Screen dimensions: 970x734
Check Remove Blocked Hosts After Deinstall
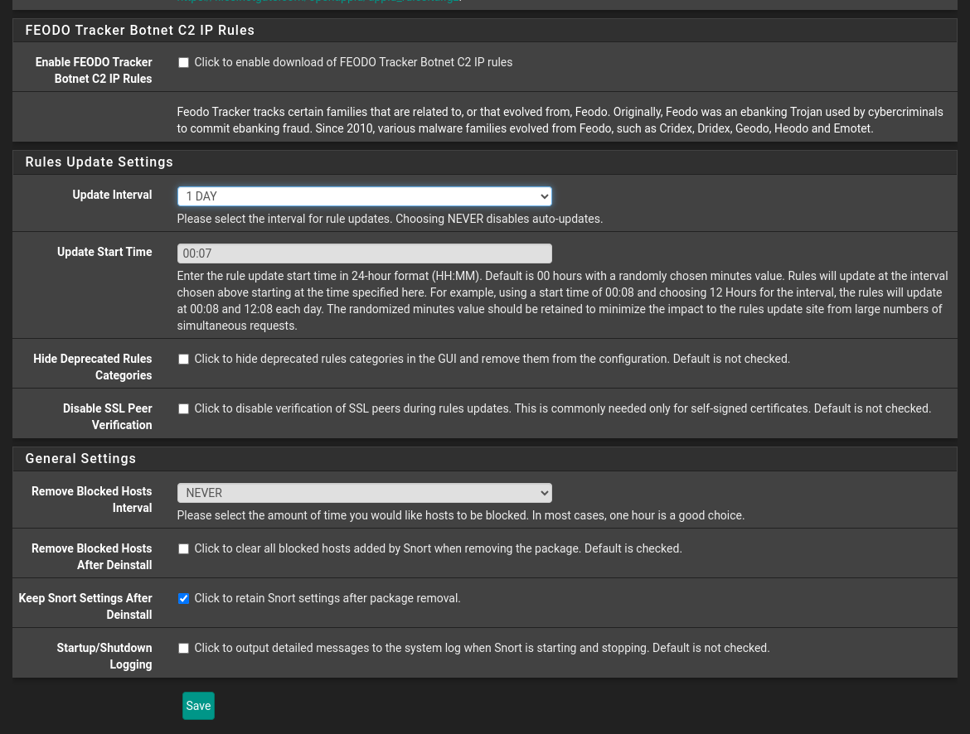183,549
